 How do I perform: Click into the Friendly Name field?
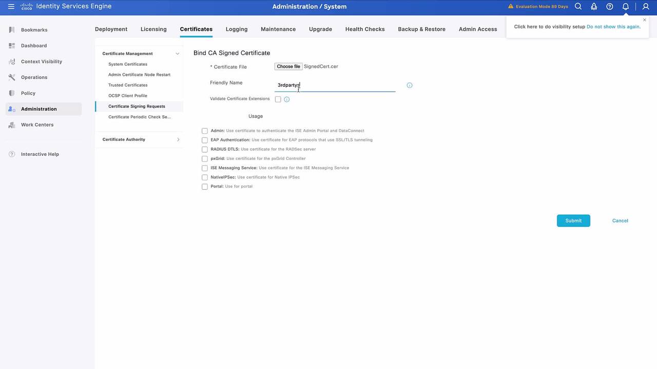click(335, 85)
